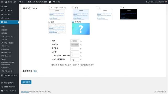This screenshot has width=168, height=94.
Task: Click the リンク color input field
Action: (75, 52)
